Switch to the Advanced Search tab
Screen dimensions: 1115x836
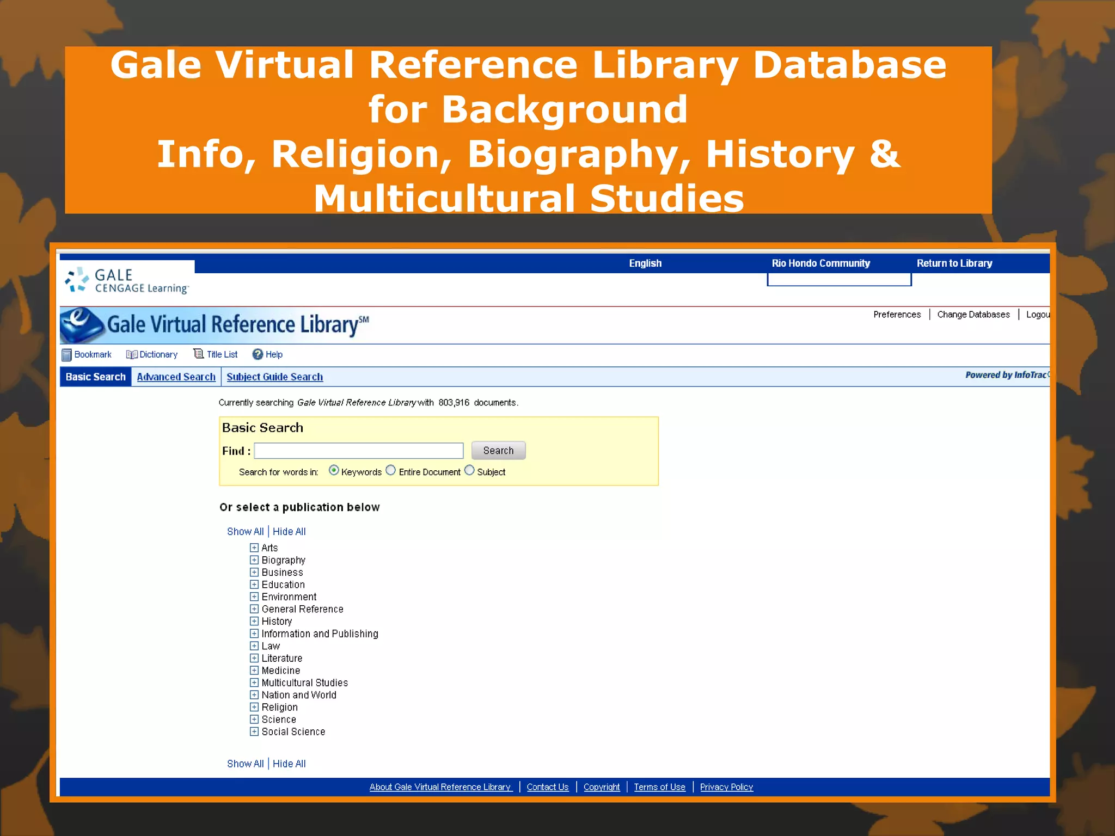coord(176,377)
